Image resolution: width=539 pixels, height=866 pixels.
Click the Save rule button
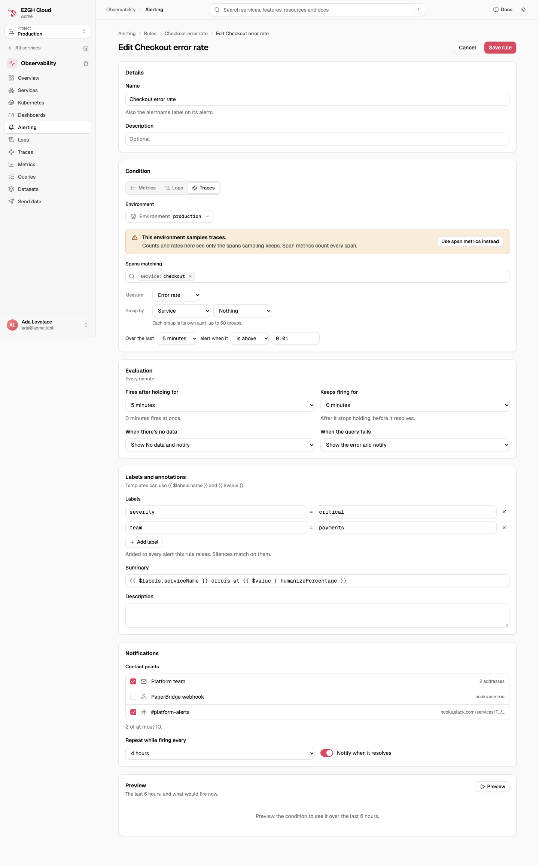tap(500, 48)
